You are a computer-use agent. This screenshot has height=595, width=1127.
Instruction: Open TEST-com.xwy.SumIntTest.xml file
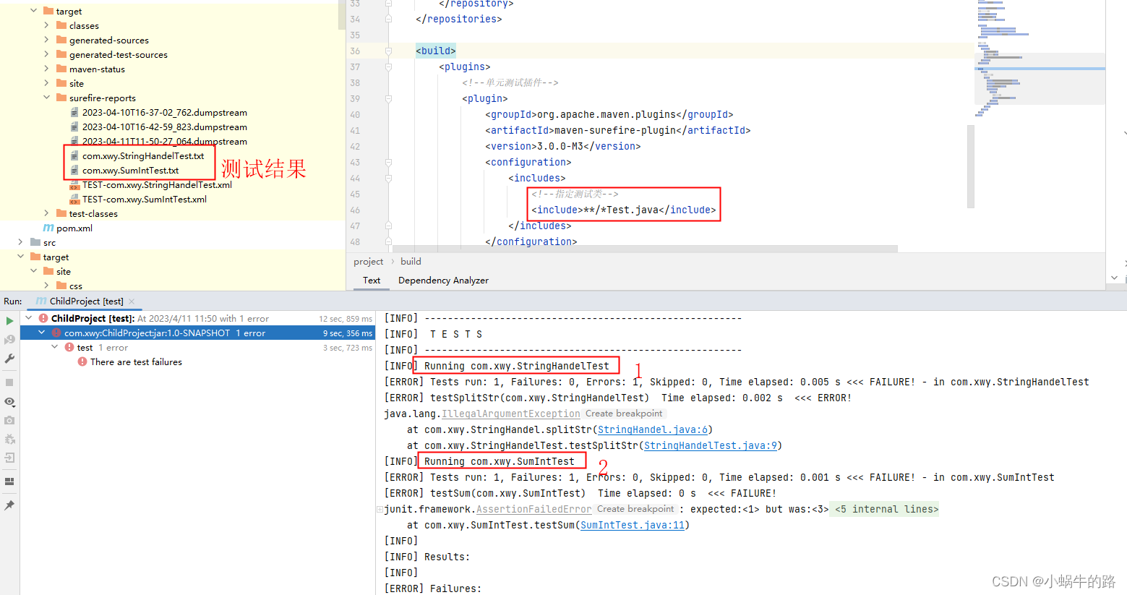tap(144, 199)
